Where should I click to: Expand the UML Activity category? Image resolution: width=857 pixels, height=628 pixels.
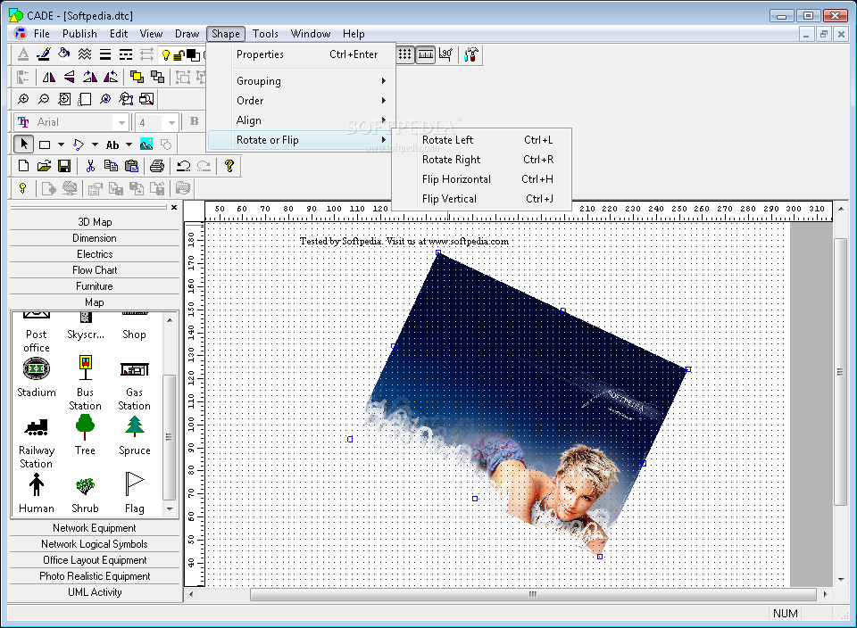coord(95,592)
